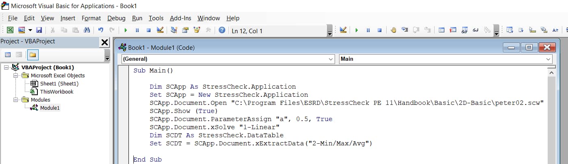Open Find using the binoculars icon
The image size is (568, 164).
coord(87,30)
